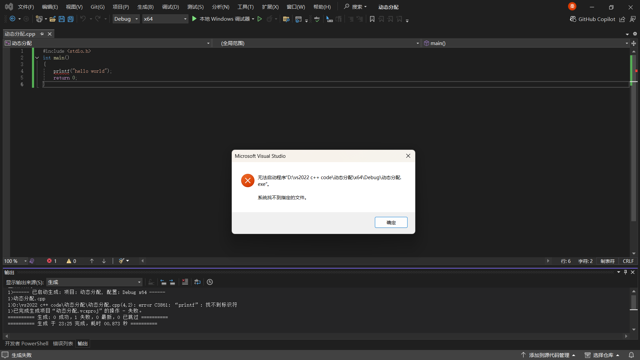The width and height of the screenshot is (640, 360).
Task: Open the 生成(B) menu
Action: 145,7
